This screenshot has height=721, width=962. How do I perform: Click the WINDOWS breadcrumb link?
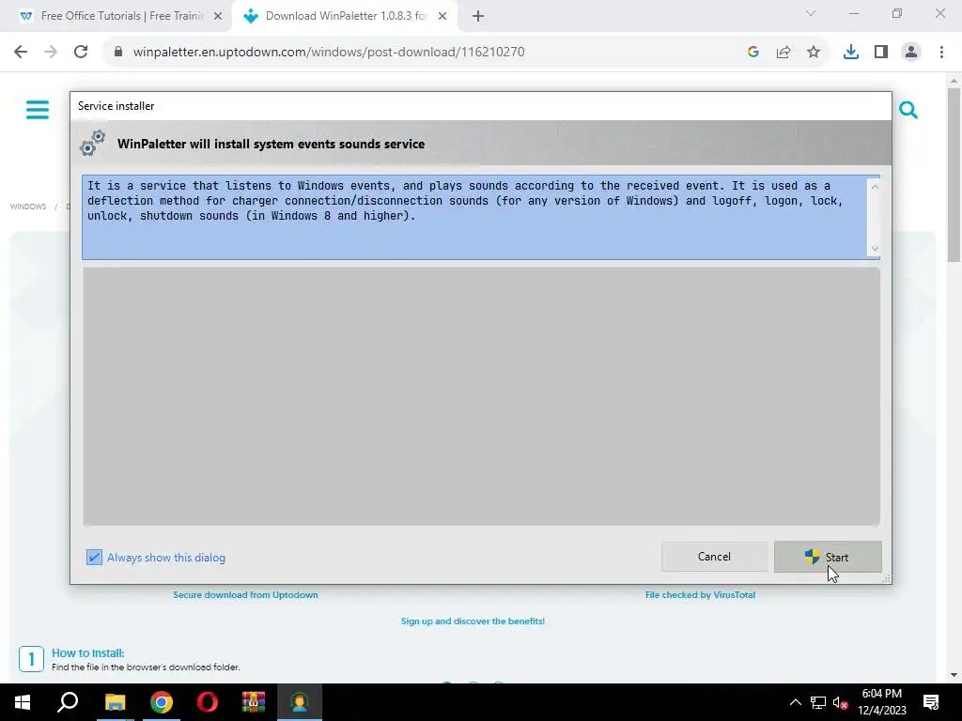(x=28, y=207)
